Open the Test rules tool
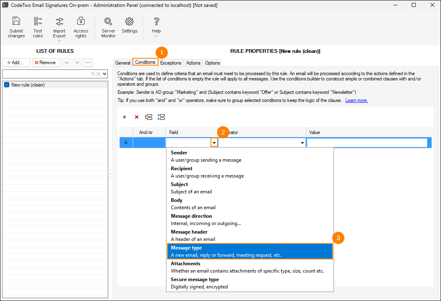The image size is (441, 301). pyautogui.click(x=38, y=27)
